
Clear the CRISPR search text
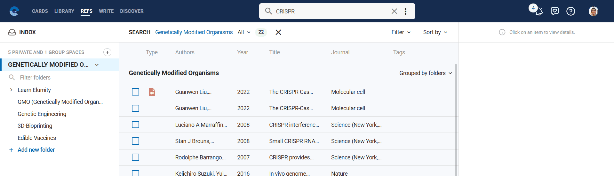394,11
